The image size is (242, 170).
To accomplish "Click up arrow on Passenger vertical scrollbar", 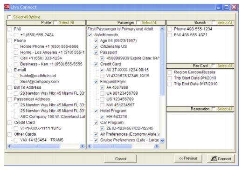I will (162, 29).
